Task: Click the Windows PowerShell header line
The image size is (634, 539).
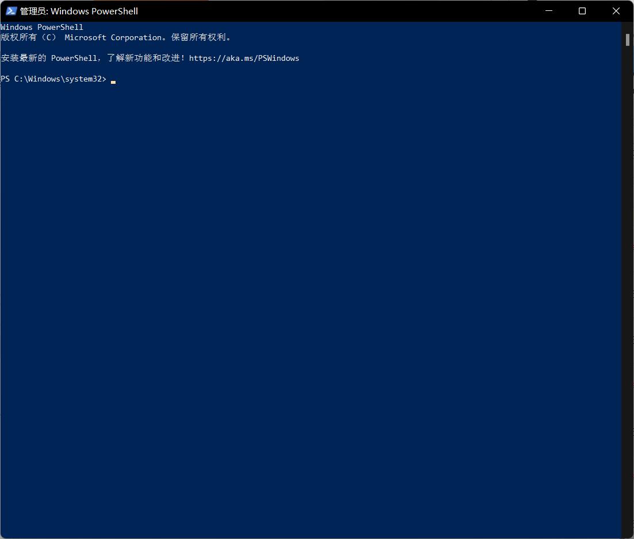Action: point(41,27)
